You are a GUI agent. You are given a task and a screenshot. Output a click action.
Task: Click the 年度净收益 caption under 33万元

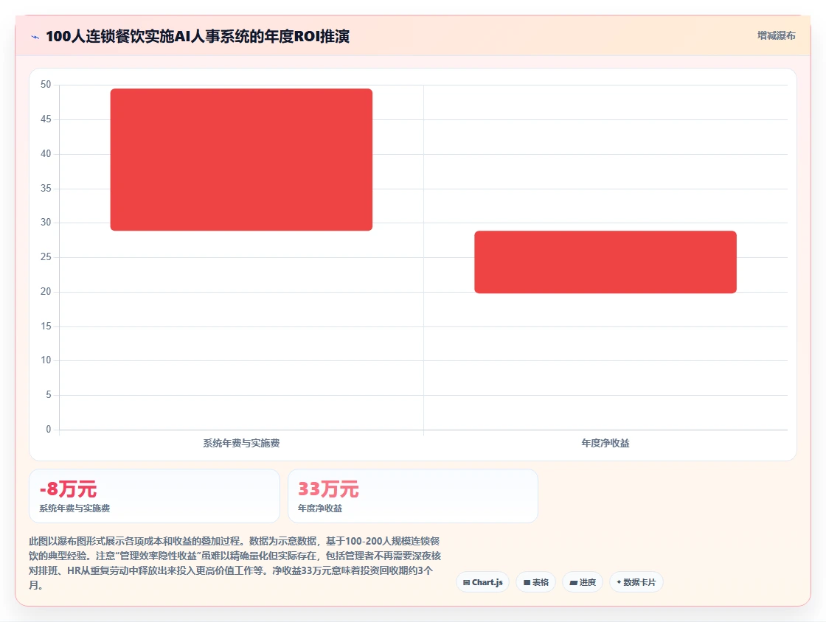(x=320, y=509)
